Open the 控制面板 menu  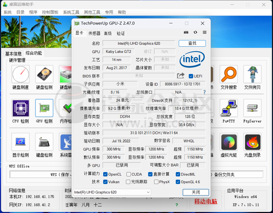point(50,12)
